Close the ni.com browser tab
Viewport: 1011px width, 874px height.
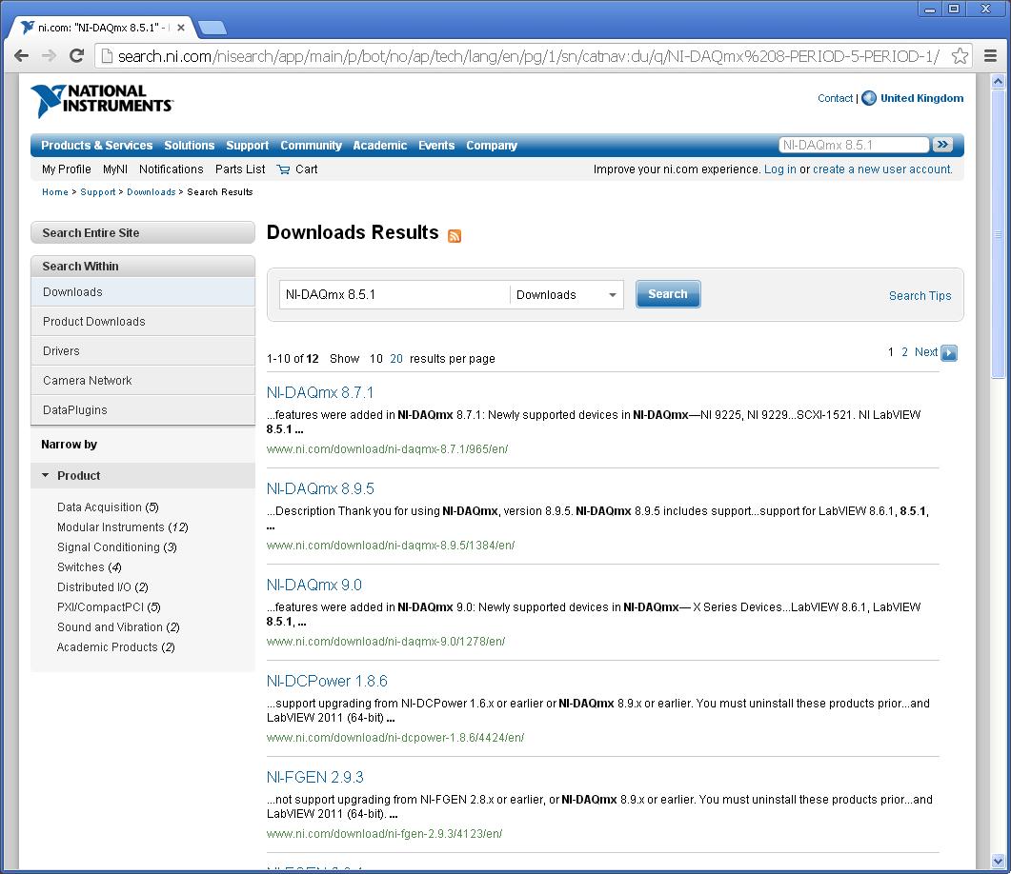coord(181,28)
